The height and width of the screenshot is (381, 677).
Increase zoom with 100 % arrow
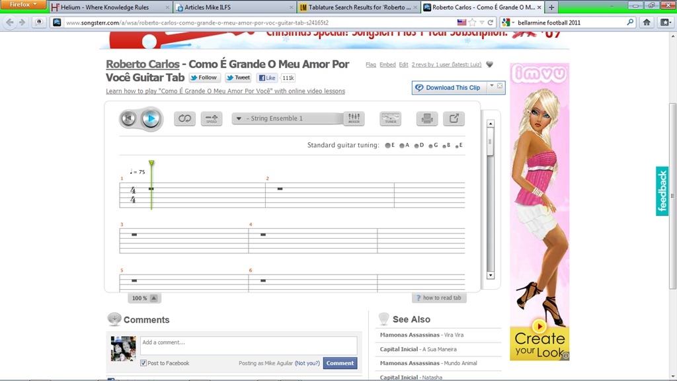click(153, 298)
